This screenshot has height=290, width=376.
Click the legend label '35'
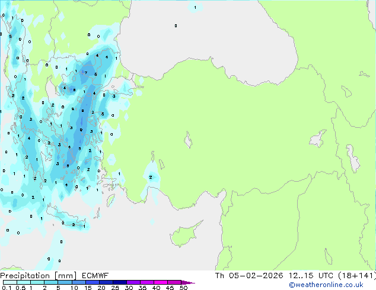[x=142, y=288]
